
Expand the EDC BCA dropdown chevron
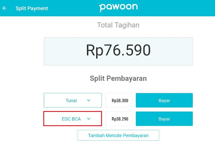(89, 119)
